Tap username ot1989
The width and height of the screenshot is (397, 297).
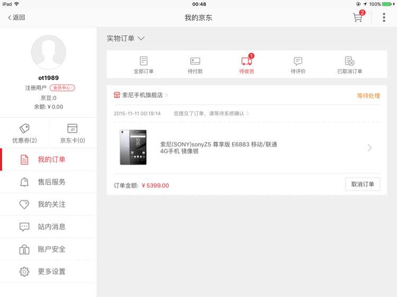[48, 78]
